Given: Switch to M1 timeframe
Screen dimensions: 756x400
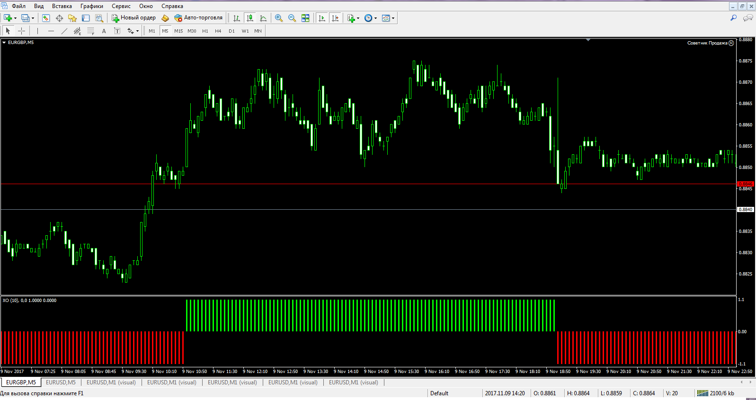Looking at the screenshot, I should tap(152, 31).
